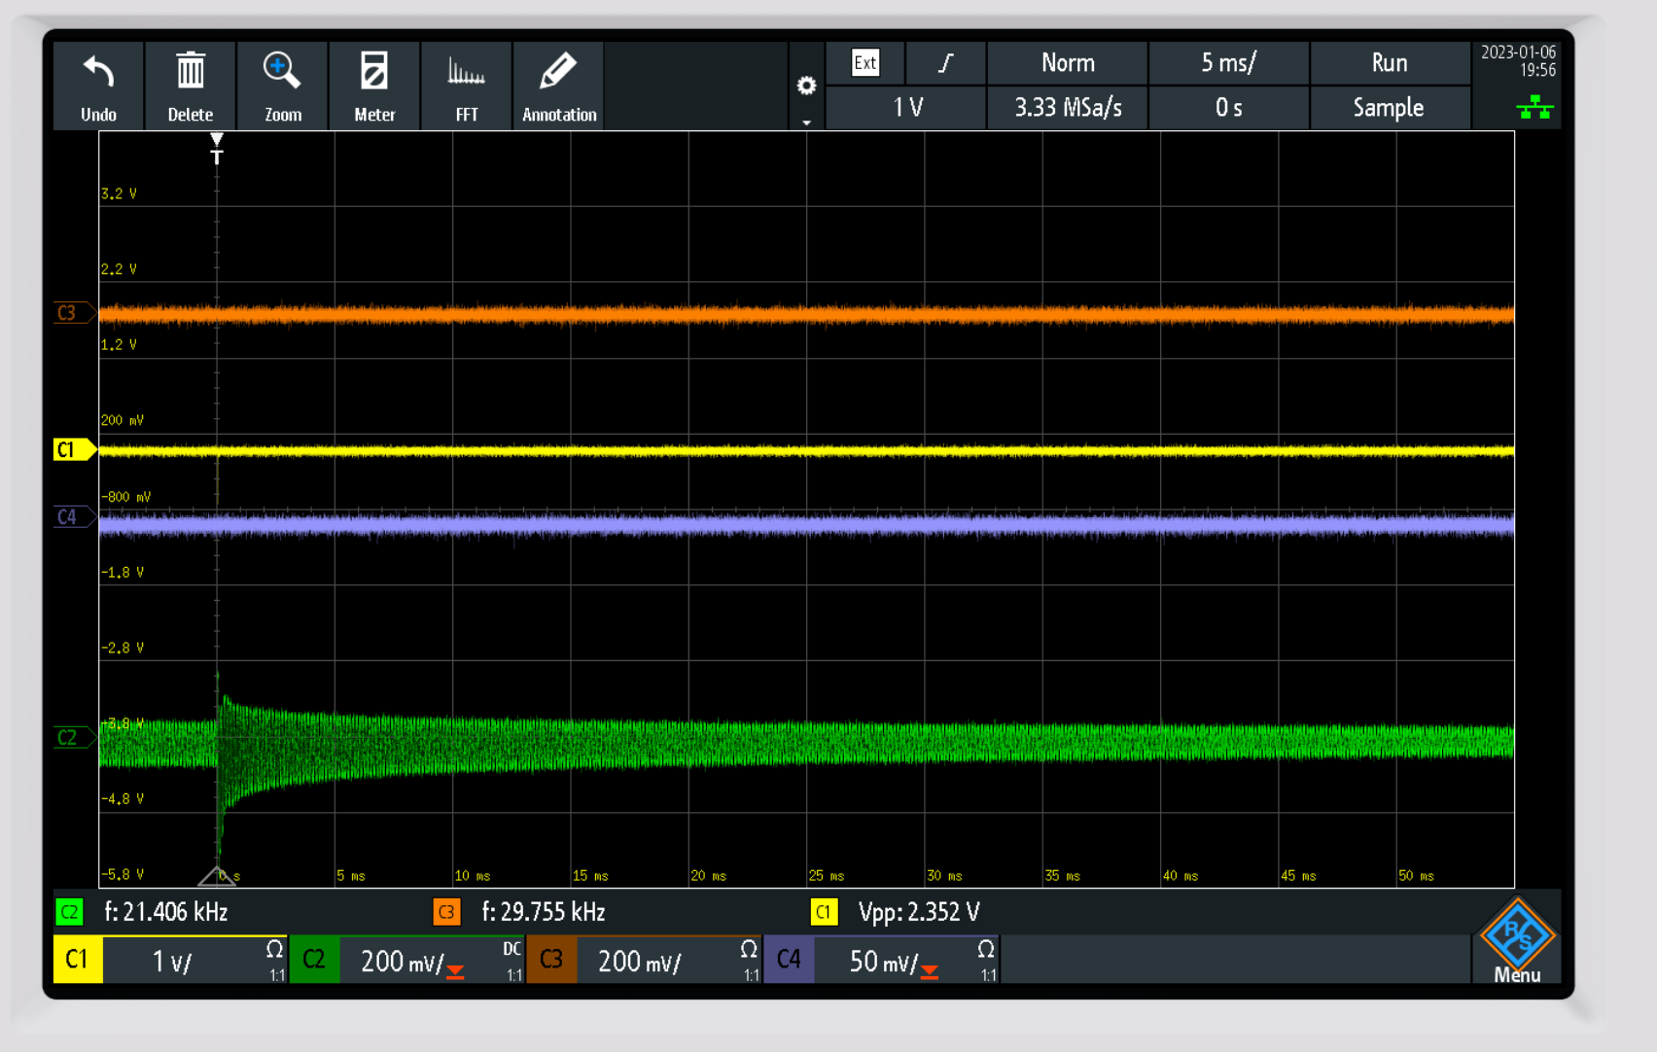Viewport: 1657px width, 1052px height.
Task: Open the Norm trigger mode selector
Action: 1067,63
